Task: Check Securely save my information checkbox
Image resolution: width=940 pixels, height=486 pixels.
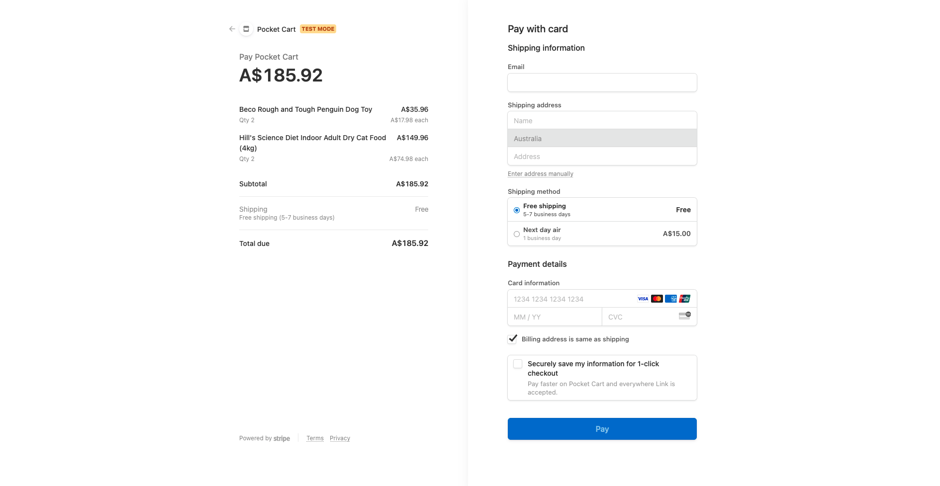Action: (518, 364)
